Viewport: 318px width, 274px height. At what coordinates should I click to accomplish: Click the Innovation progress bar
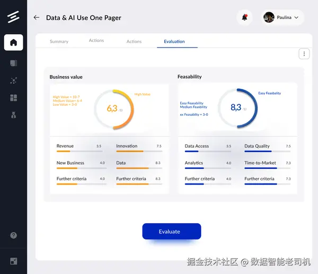[139, 151]
